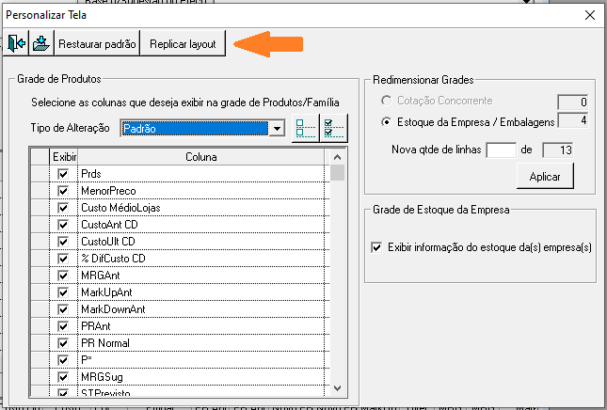The image size is (607, 410).
Task: Toggle the CustoUlt CD checkbox
Action: point(63,242)
